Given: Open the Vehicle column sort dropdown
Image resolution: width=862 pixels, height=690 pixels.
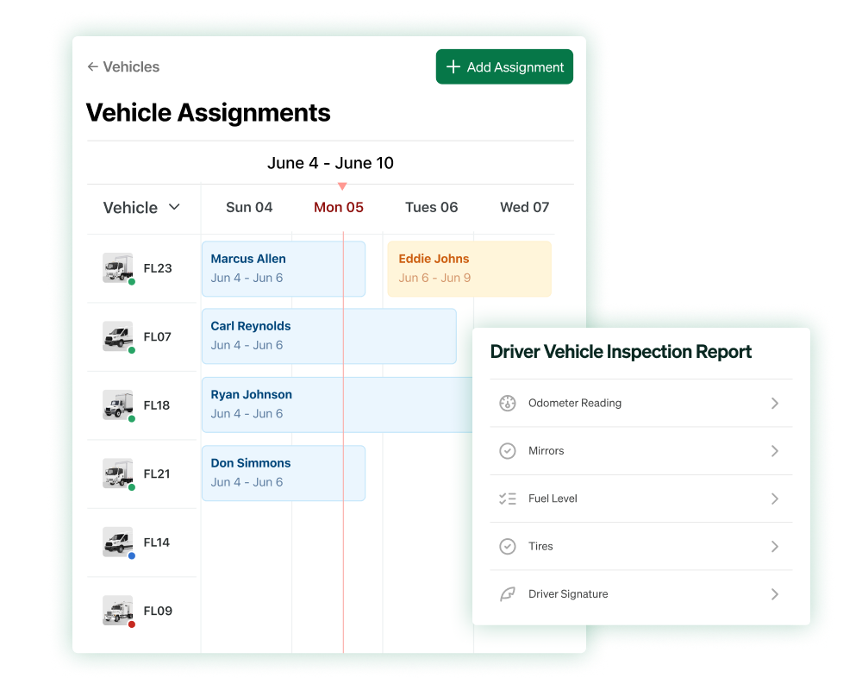Looking at the screenshot, I should (x=174, y=207).
